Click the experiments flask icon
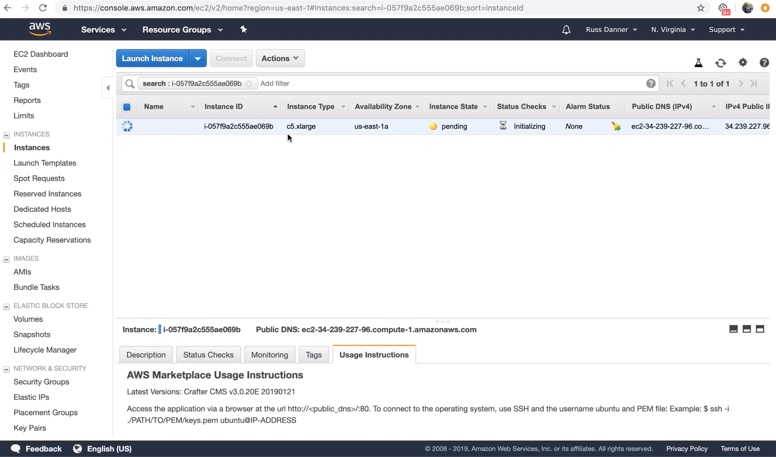776x457 pixels. (698, 63)
